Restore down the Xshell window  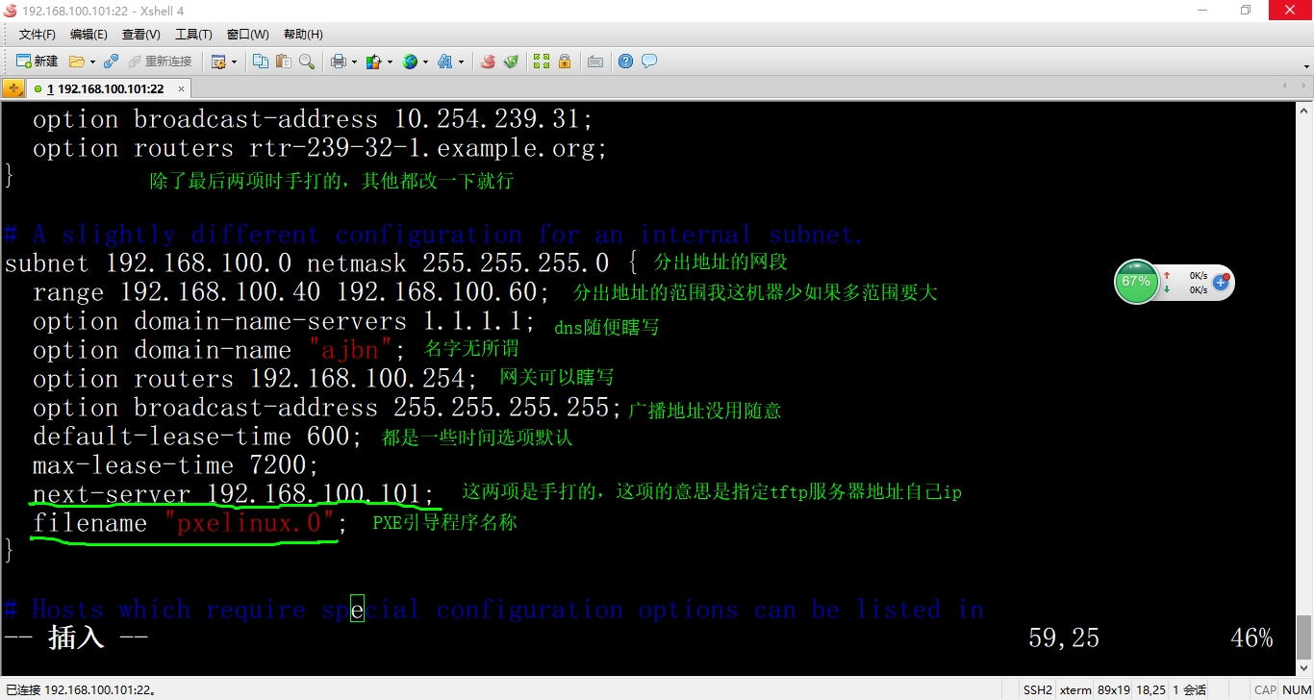pyautogui.click(x=1246, y=10)
